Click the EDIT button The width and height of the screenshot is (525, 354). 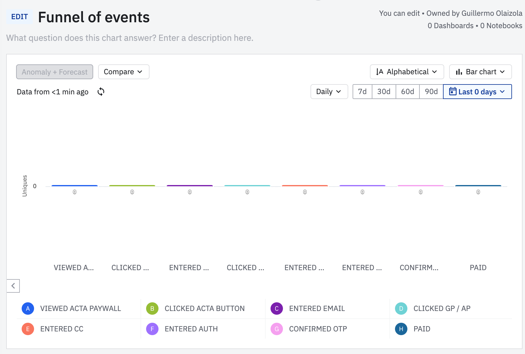click(x=20, y=17)
